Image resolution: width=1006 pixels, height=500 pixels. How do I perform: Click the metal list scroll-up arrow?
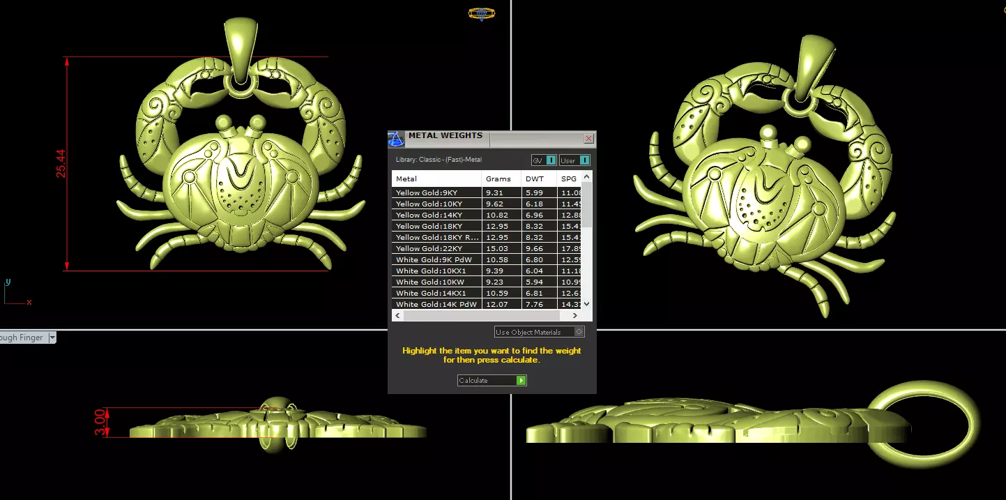(587, 176)
